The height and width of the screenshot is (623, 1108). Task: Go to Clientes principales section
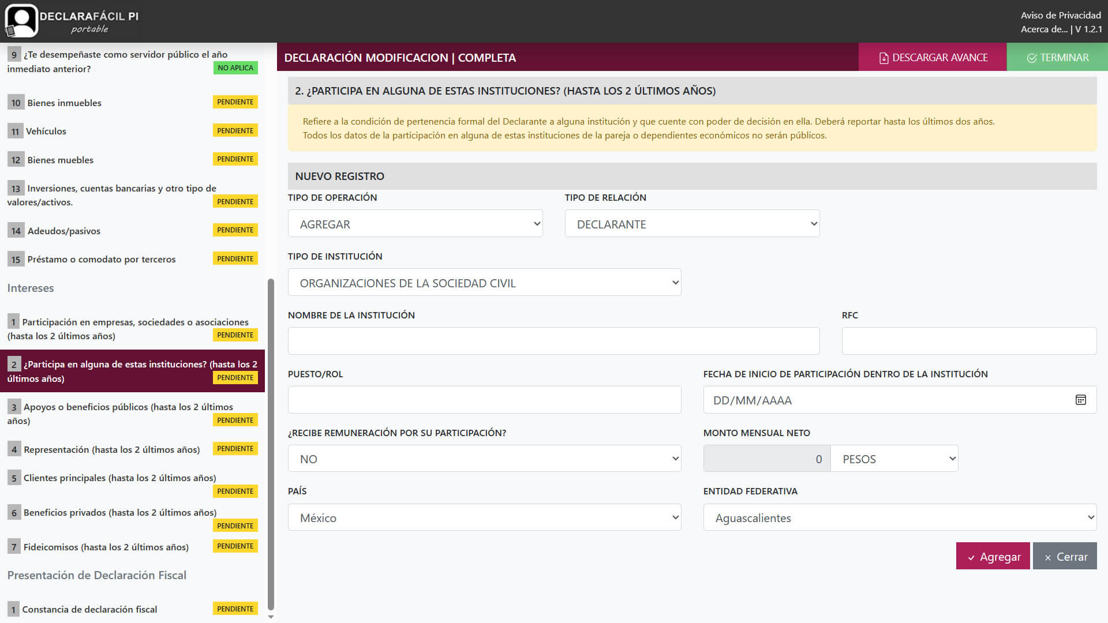tap(132, 484)
